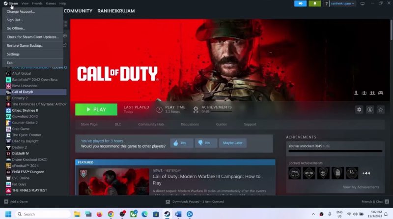Select Go Offline menu entry
The image size is (393, 219).
coord(32,29)
